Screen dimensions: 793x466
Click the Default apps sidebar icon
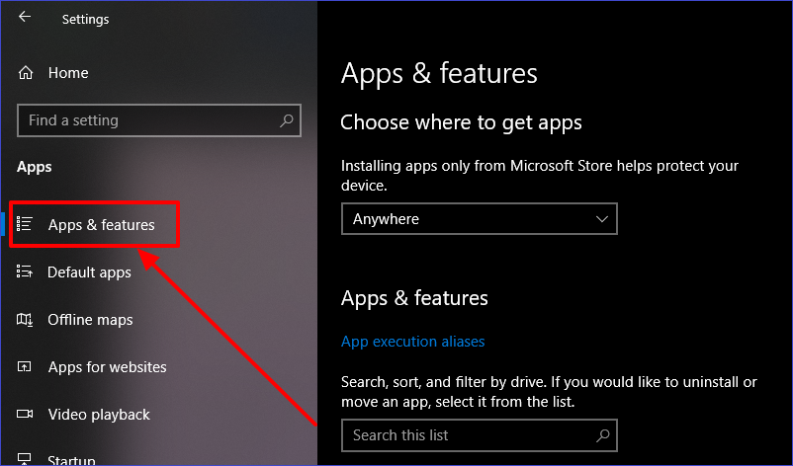click(x=25, y=272)
